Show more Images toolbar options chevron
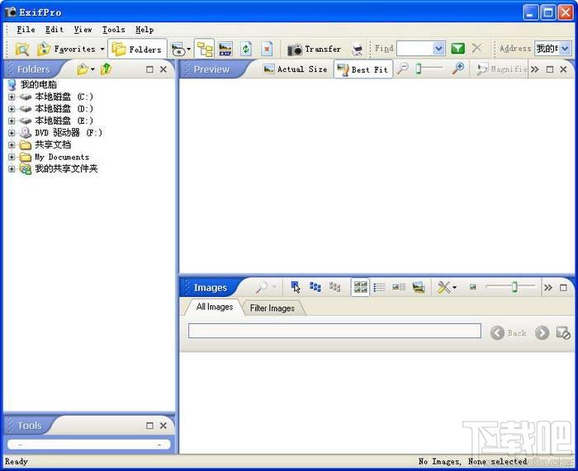 tap(548, 288)
